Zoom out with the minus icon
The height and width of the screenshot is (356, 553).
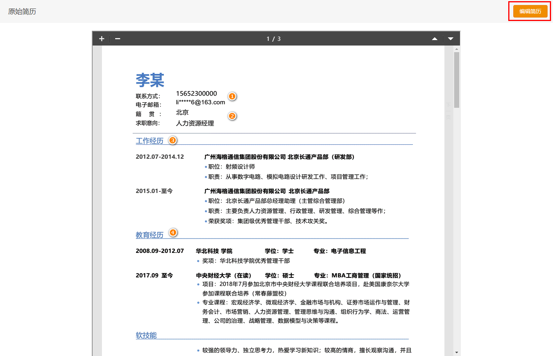tap(118, 39)
